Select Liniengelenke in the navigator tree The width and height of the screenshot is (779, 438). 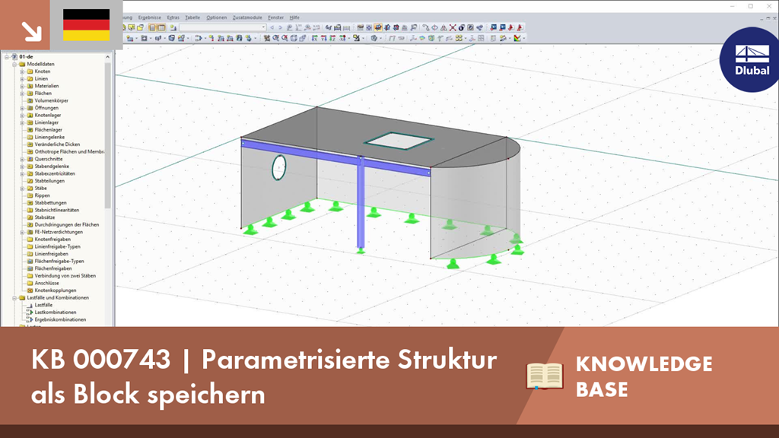[49, 137]
